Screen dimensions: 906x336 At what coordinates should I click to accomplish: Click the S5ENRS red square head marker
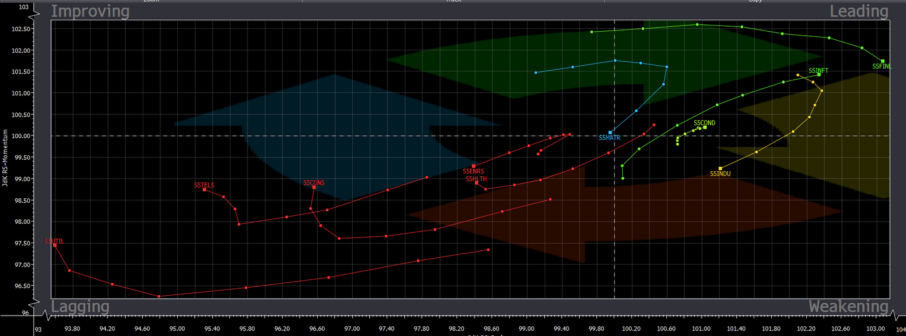coord(473,166)
